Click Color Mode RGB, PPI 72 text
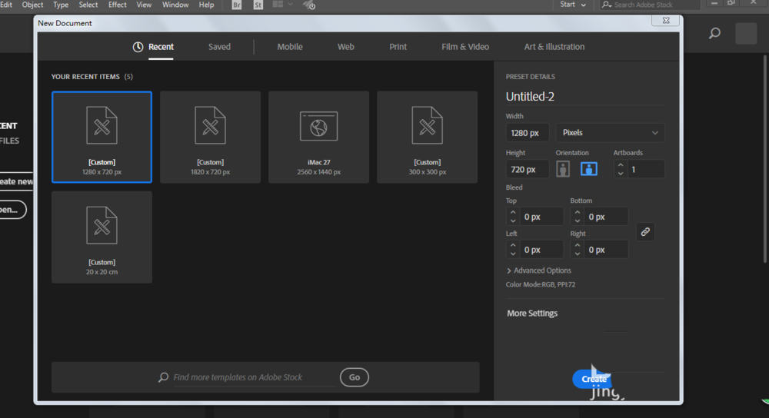Image resolution: width=769 pixels, height=418 pixels. click(x=541, y=284)
